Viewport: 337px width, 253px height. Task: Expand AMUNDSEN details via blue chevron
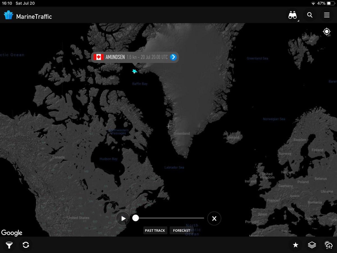coord(173,57)
